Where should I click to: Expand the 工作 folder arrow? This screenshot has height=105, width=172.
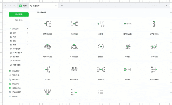pyautogui.click(x=28, y=33)
